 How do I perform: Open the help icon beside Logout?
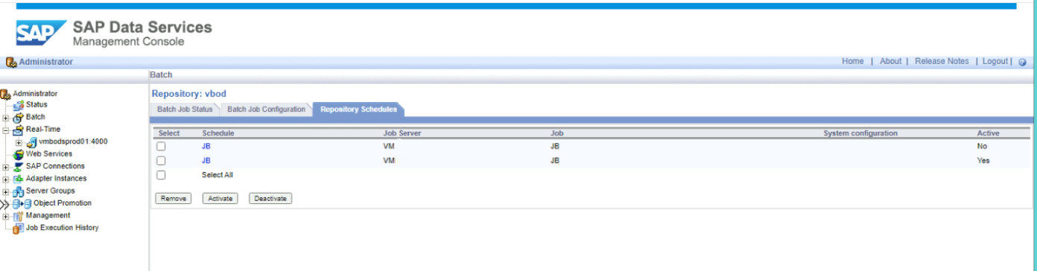[x=1022, y=62]
